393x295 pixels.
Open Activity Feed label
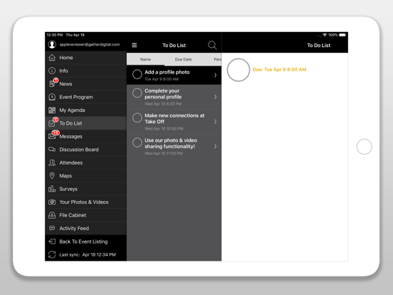[x=74, y=228]
